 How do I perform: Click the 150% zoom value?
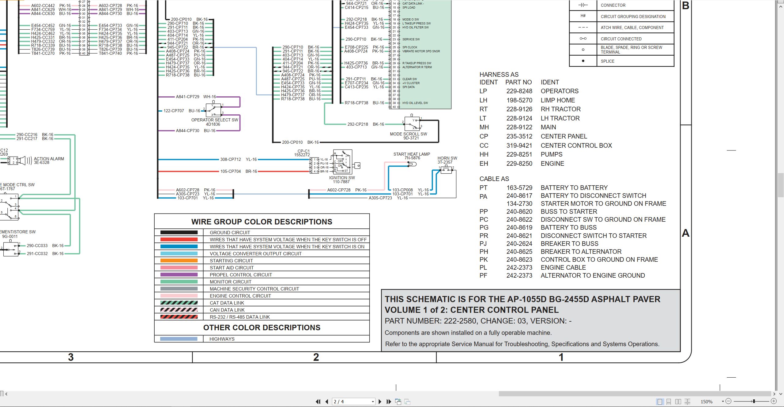point(707,401)
